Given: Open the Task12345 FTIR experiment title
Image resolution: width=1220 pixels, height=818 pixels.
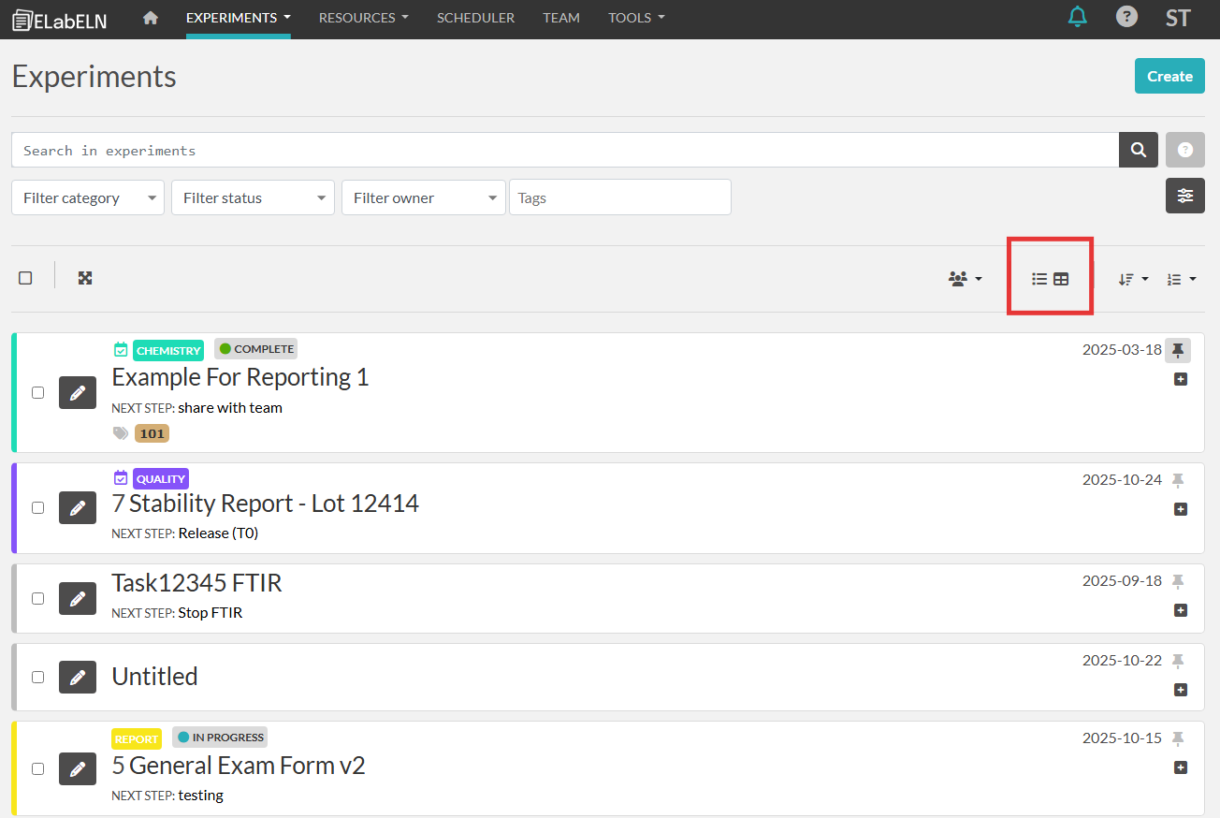Looking at the screenshot, I should [x=196, y=583].
